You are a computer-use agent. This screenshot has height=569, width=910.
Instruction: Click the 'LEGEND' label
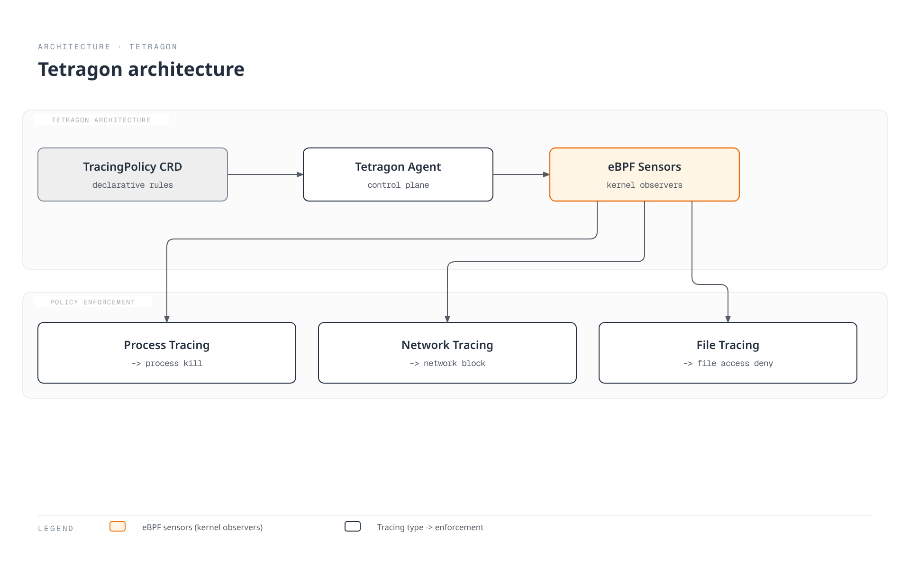click(56, 528)
